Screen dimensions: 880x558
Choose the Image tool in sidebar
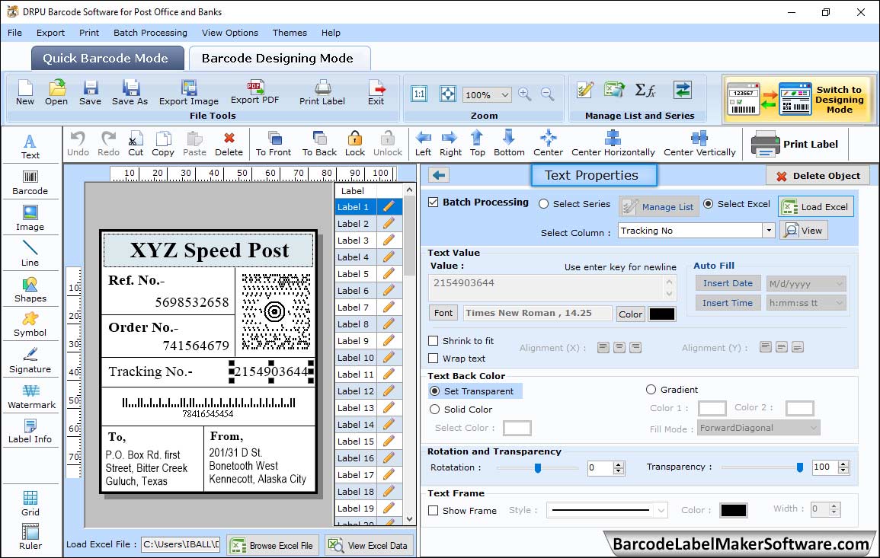30,218
